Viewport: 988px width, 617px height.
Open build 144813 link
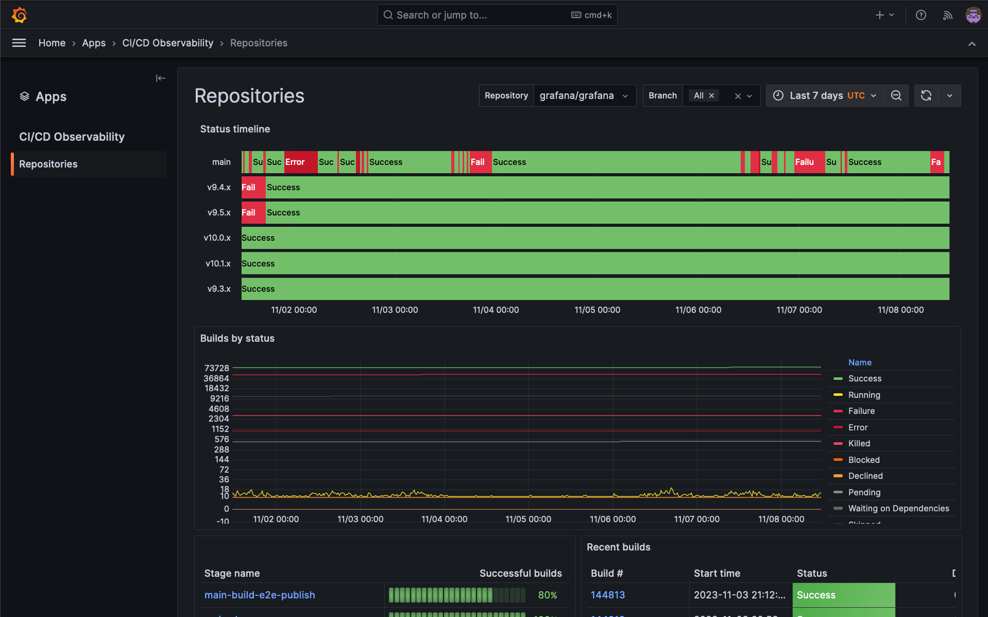point(607,595)
